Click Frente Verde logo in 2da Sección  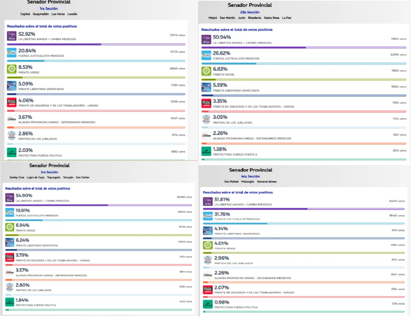206,71
